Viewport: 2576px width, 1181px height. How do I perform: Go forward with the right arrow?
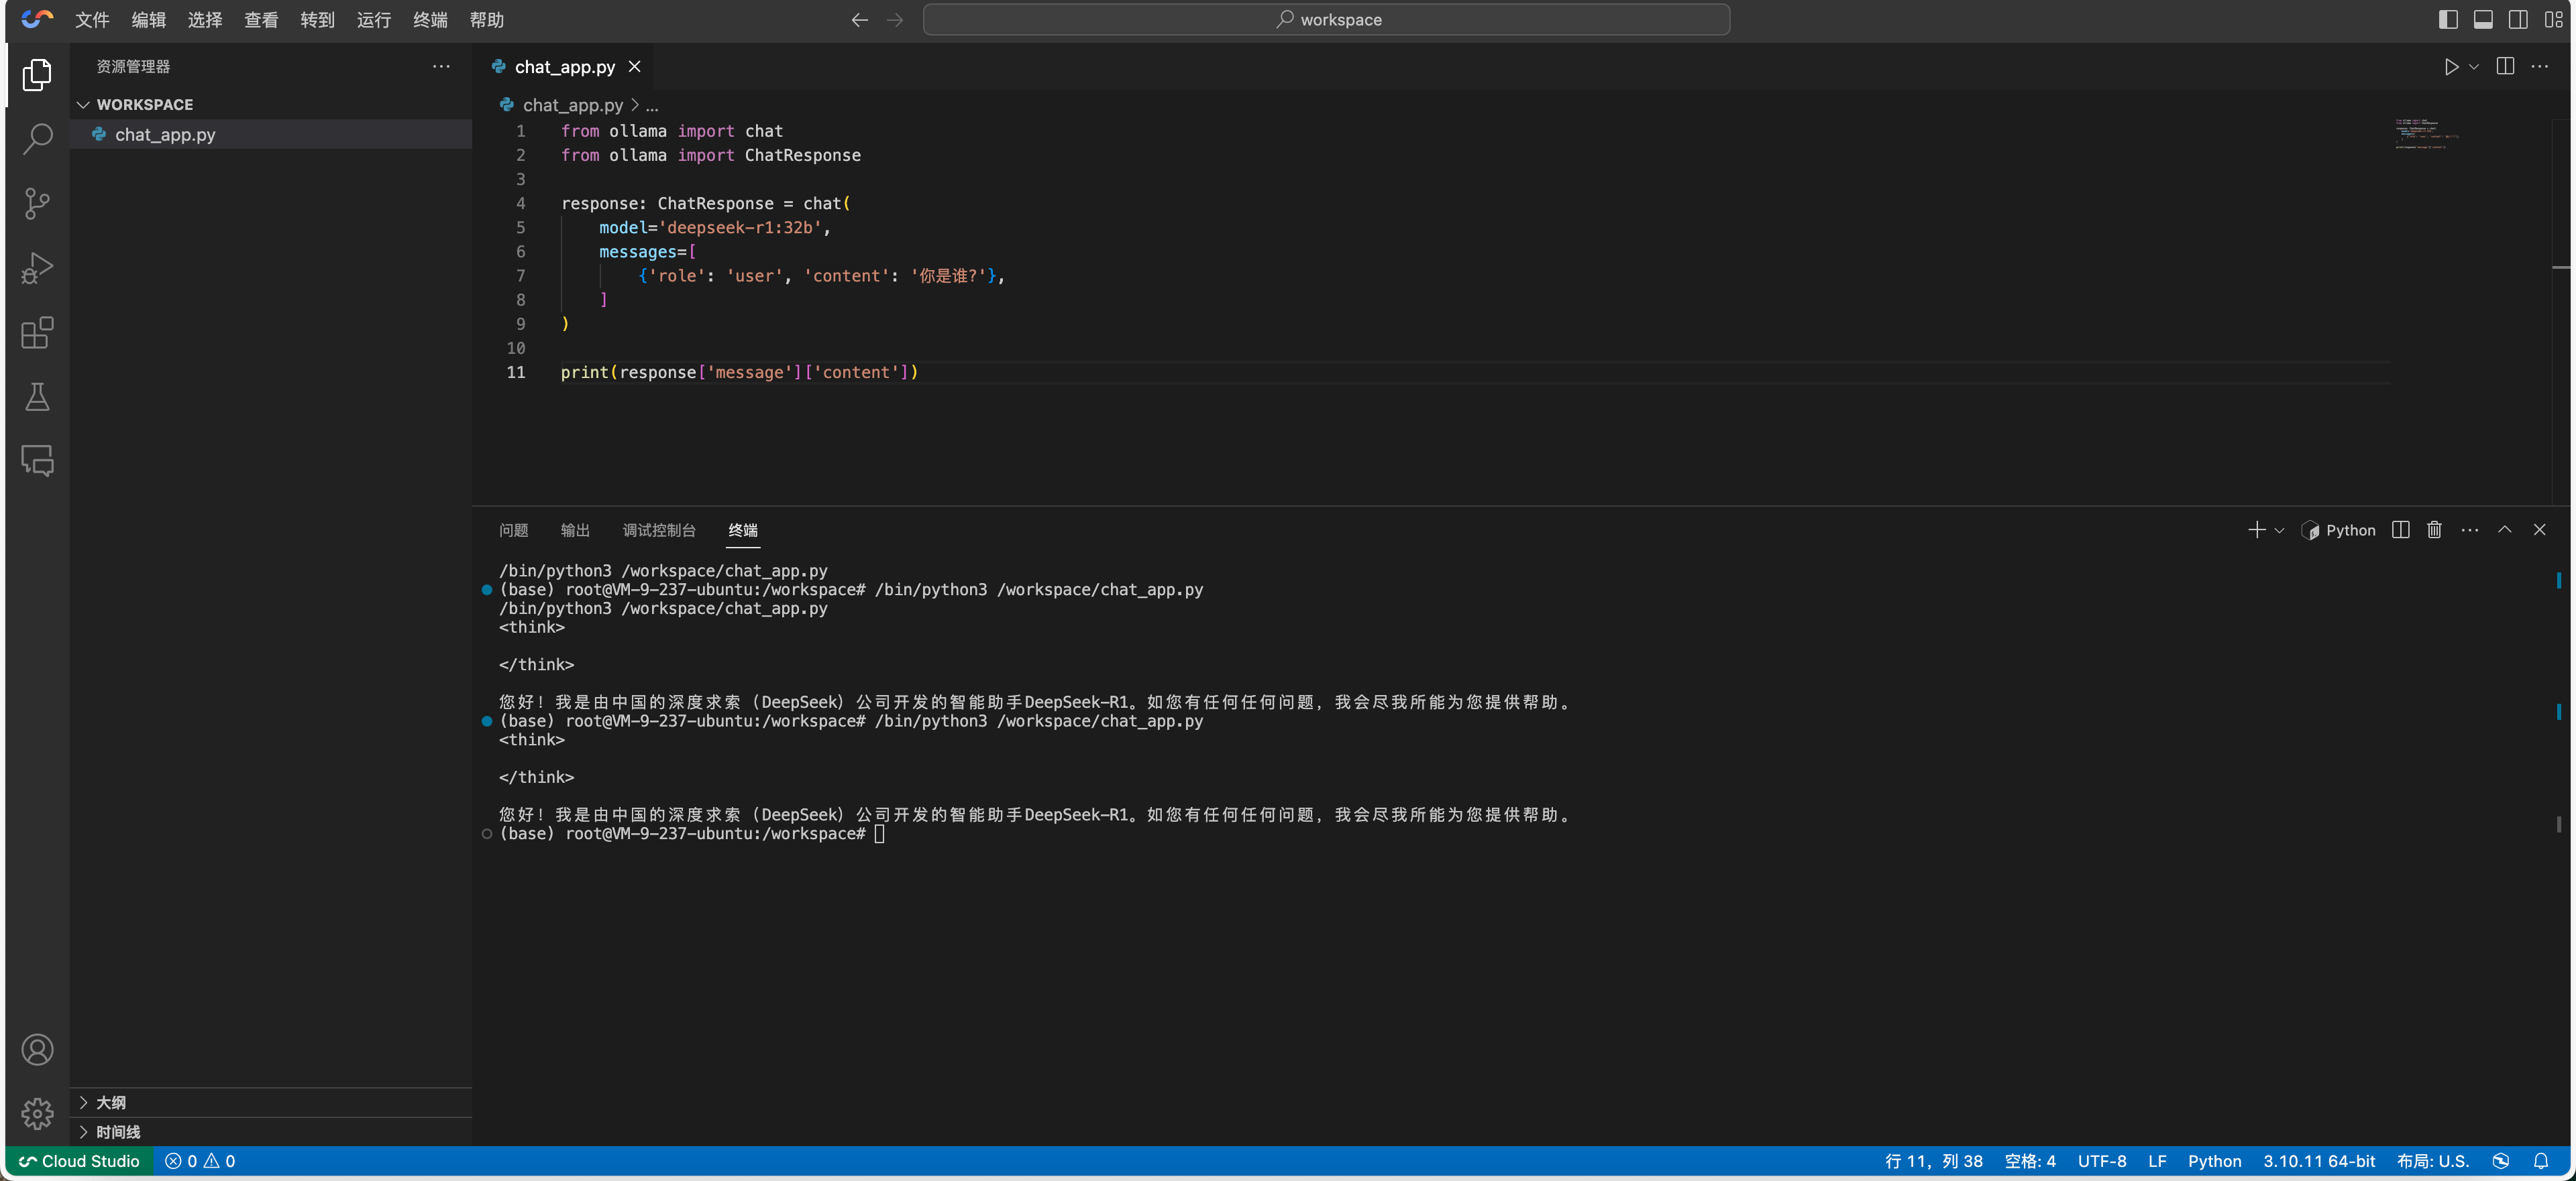[895, 20]
